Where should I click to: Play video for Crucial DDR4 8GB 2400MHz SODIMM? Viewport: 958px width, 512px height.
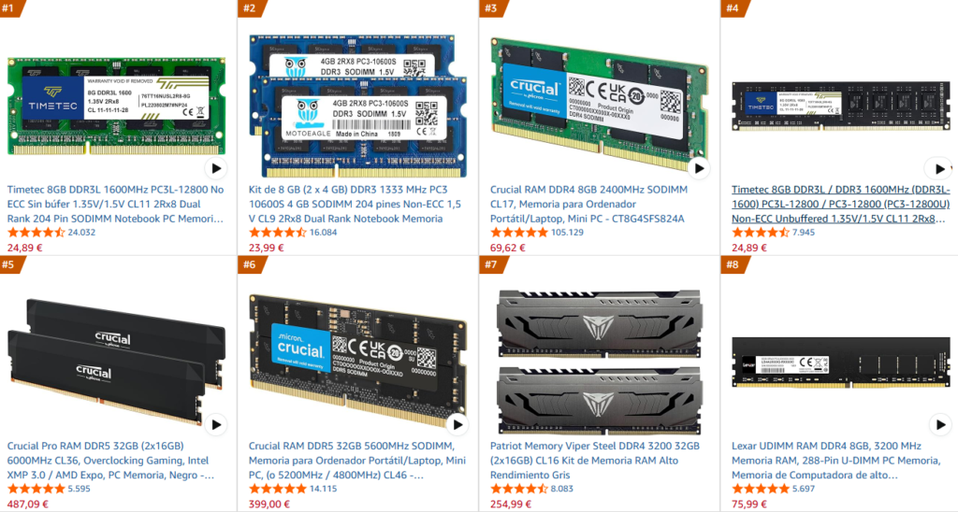click(699, 168)
